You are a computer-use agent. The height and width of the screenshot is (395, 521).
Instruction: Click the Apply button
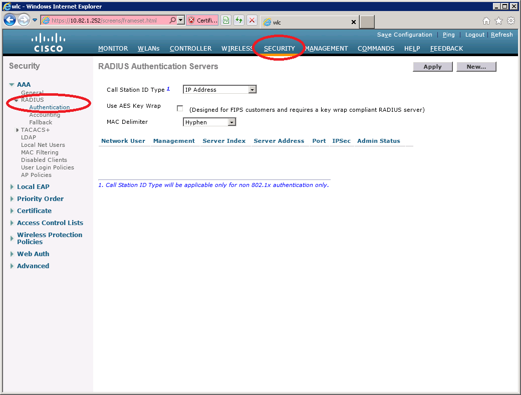[433, 67]
